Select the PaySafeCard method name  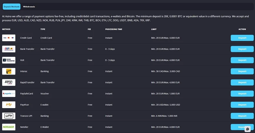click(x=26, y=94)
